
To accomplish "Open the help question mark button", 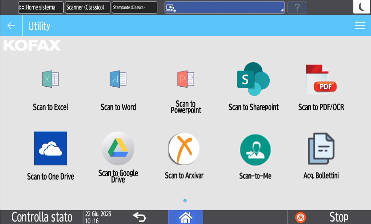I will pos(297,8).
